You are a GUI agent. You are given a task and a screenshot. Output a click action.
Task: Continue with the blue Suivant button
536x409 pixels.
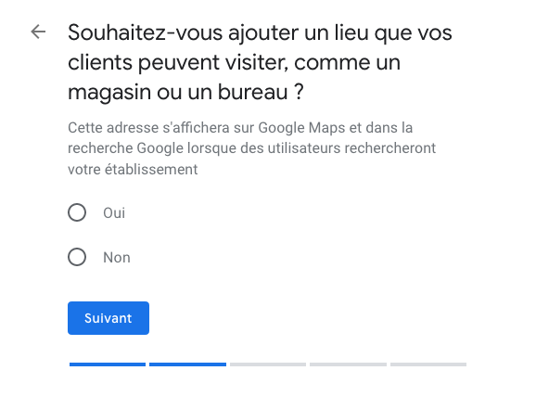(108, 318)
